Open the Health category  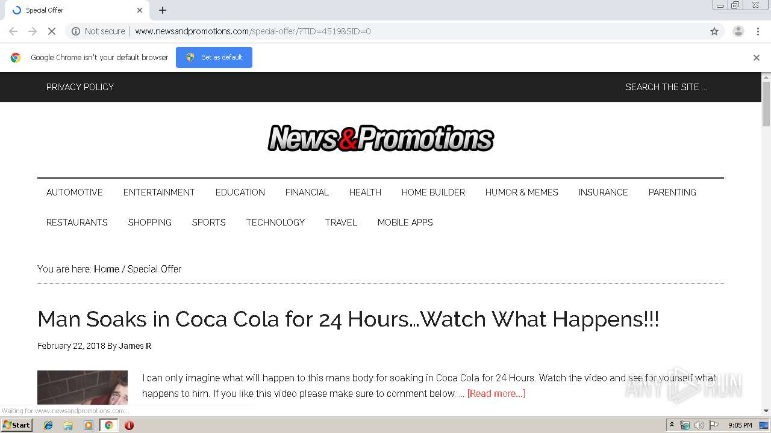tap(365, 192)
